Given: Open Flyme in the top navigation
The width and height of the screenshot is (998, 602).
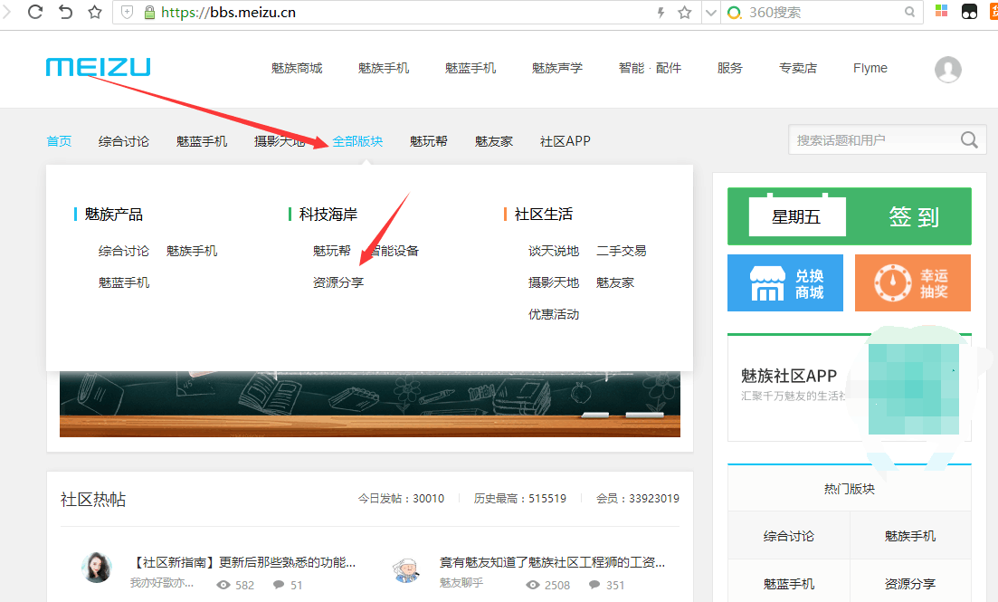Looking at the screenshot, I should tap(870, 68).
